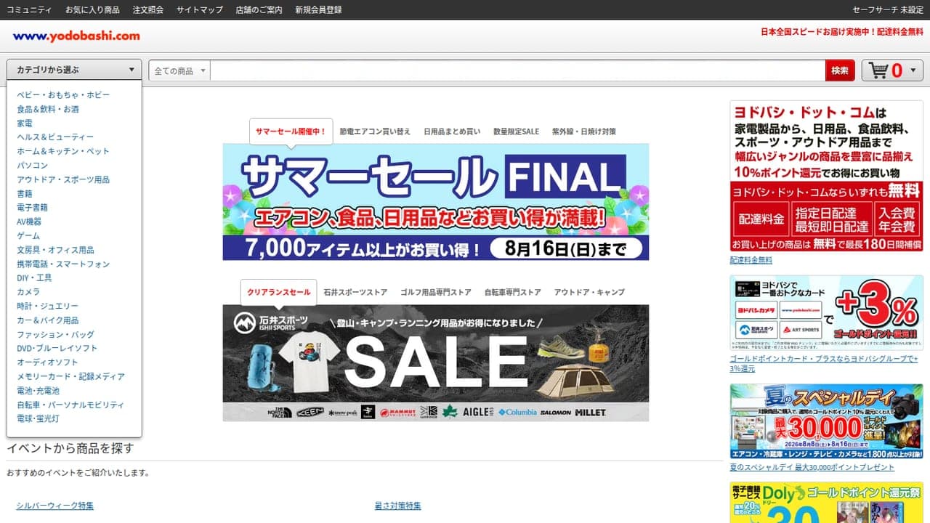Click 夏のスペシャルデイ 最大30,000ポイント link
Viewport: 930px width, 523px height.
(812, 467)
